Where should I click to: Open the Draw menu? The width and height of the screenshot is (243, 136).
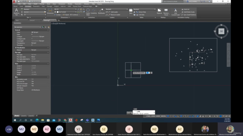click(54, 4)
